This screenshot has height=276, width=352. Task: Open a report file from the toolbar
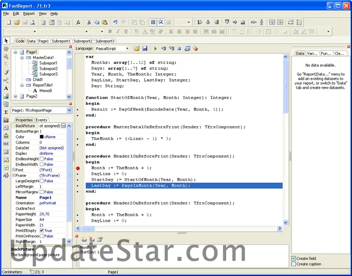coord(17,22)
